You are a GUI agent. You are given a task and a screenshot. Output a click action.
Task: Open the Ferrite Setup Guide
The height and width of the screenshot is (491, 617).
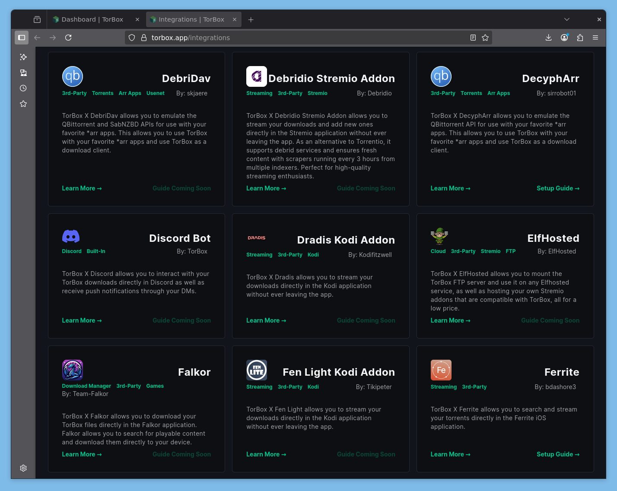[558, 454]
